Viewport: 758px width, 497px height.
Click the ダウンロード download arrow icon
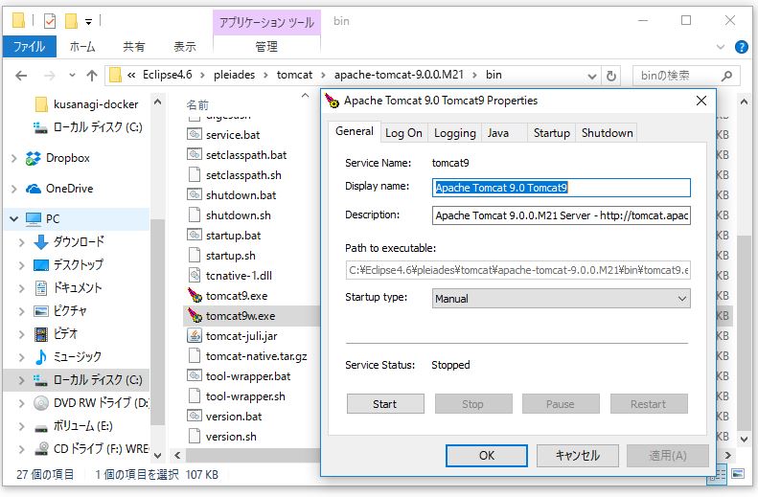[x=41, y=242]
